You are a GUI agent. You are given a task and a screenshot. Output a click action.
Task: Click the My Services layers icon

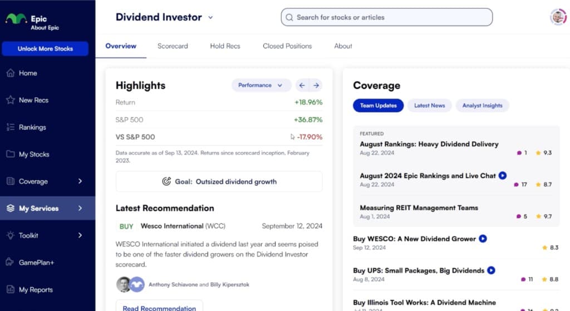click(x=11, y=208)
